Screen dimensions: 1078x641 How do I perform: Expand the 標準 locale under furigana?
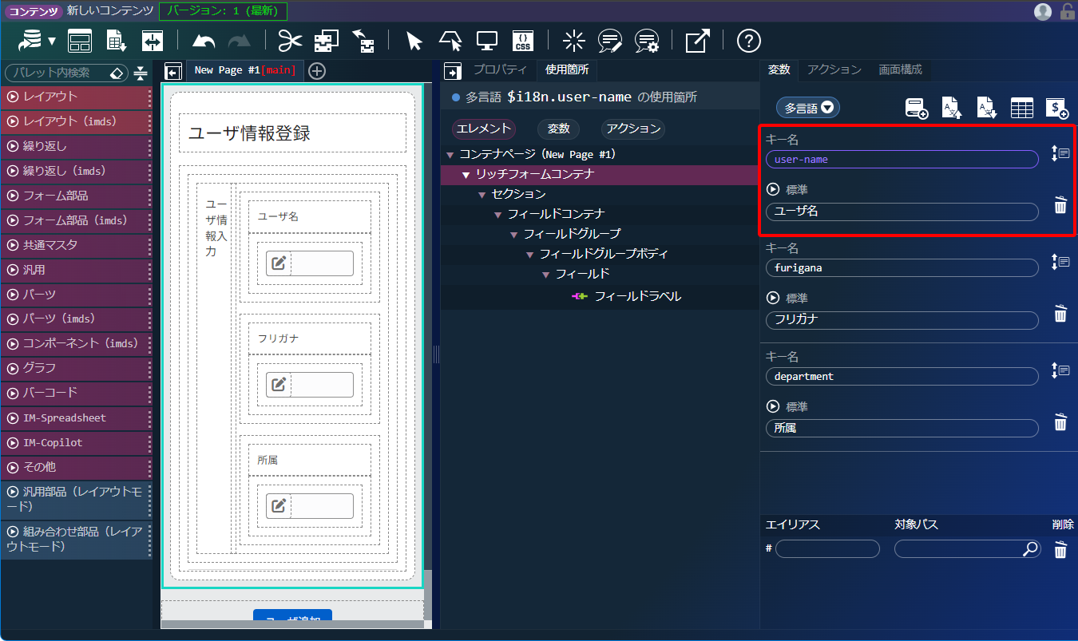coord(773,298)
